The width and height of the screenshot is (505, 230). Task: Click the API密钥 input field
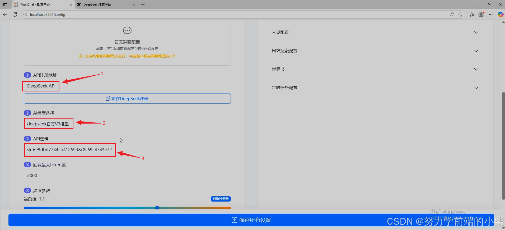click(127, 150)
